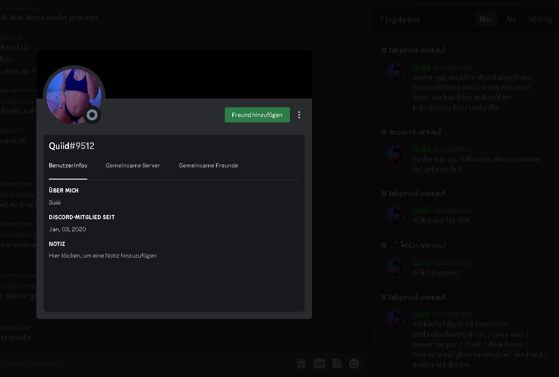Click the Suiii about-me text

click(x=55, y=202)
